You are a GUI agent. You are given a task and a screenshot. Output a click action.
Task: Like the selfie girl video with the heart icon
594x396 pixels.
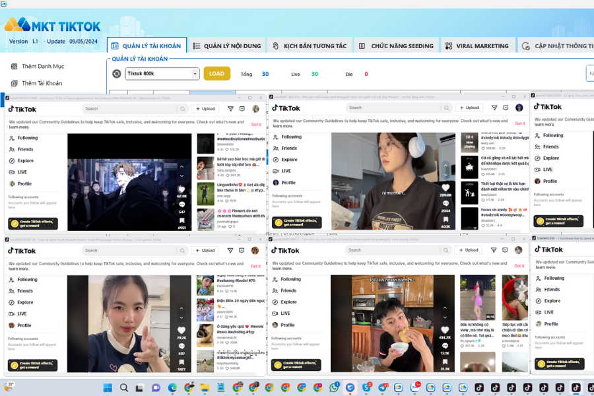[x=181, y=331]
